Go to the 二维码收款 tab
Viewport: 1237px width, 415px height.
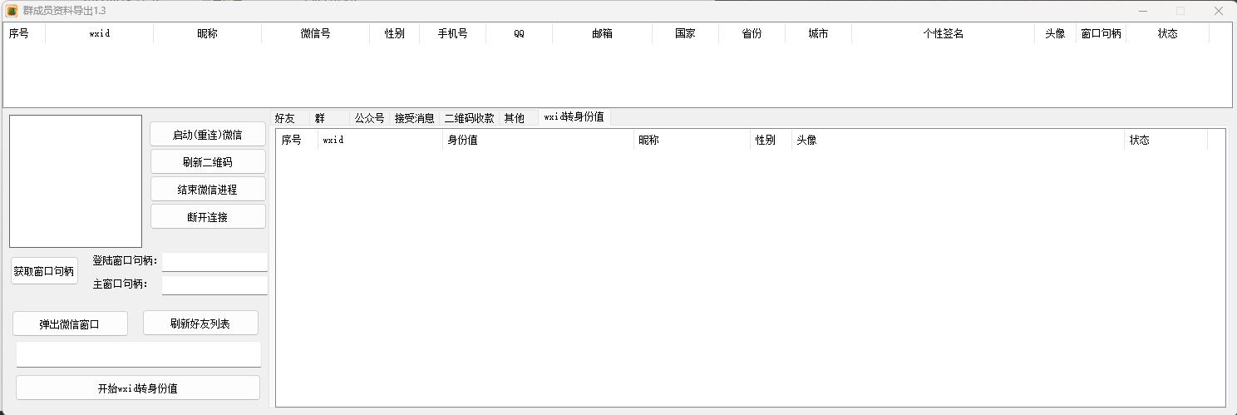tap(469, 118)
